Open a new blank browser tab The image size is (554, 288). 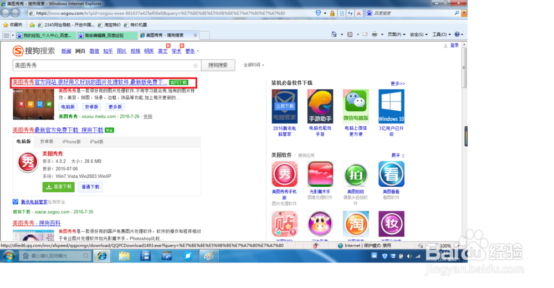pos(204,35)
